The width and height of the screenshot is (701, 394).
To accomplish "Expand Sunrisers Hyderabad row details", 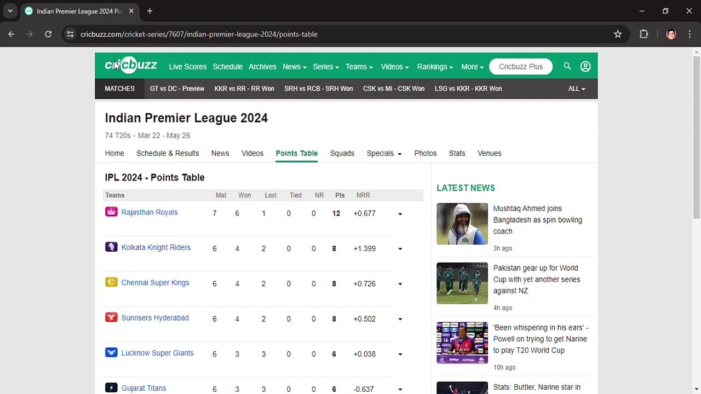I will click(400, 319).
